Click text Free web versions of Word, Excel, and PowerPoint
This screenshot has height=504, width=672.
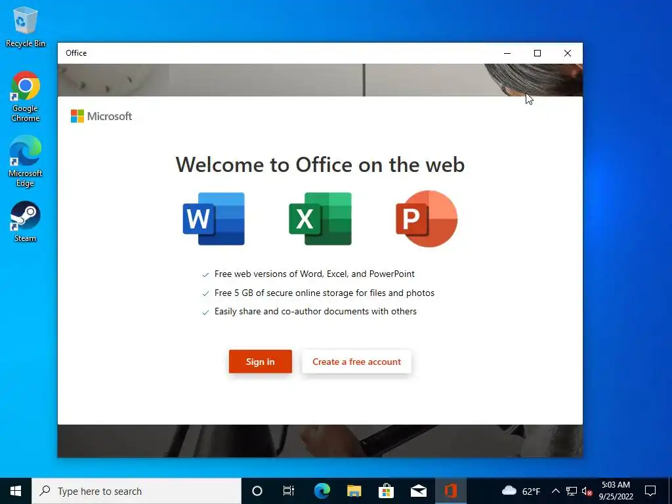click(x=314, y=274)
